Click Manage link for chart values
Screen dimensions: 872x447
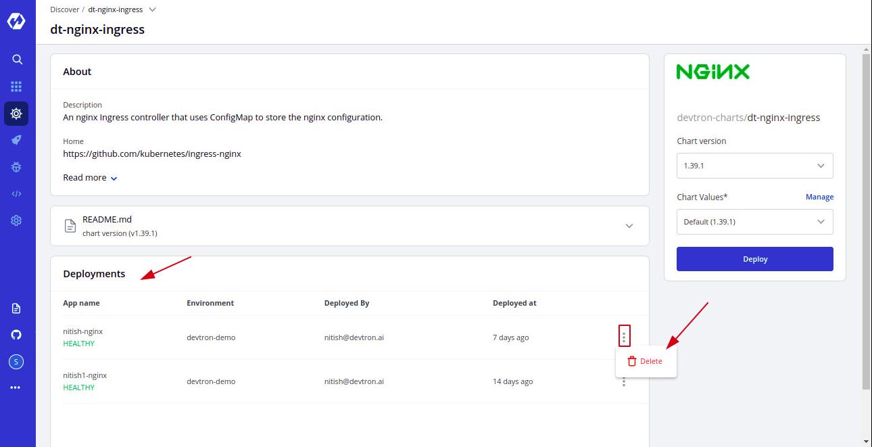pyautogui.click(x=819, y=197)
